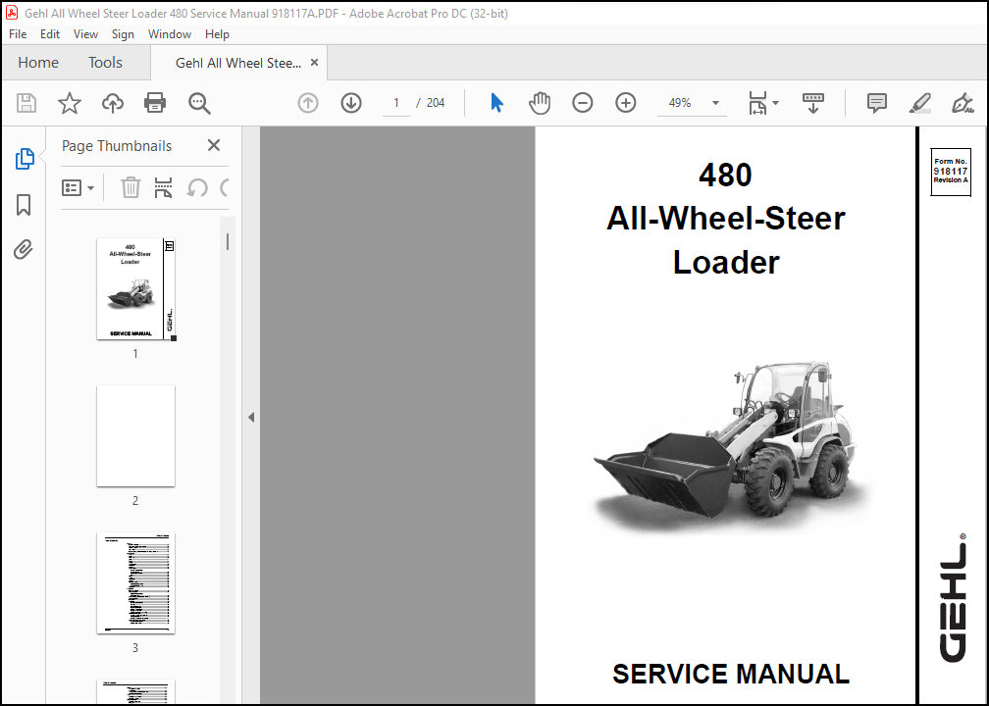Click the fit page scrolling icon
The height and width of the screenshot is (706, 989).
click(757, 103)
